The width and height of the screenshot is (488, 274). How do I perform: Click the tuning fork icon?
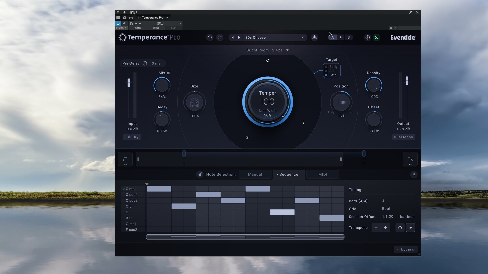click(x=414, y=175)
